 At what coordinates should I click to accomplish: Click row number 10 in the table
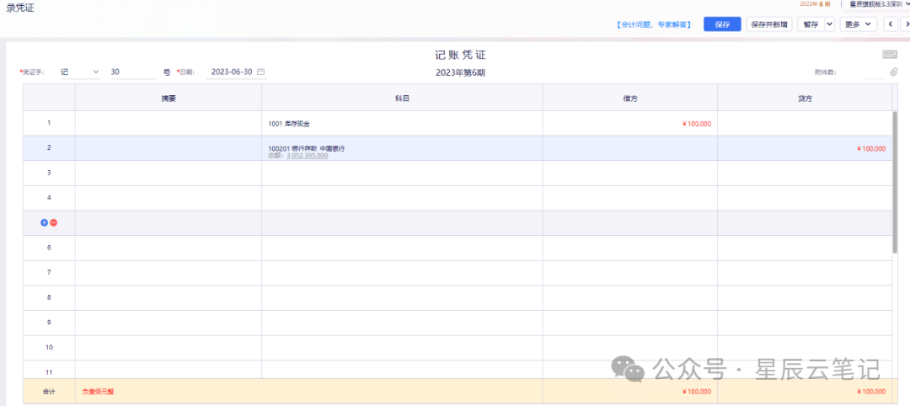pos(49,347)
